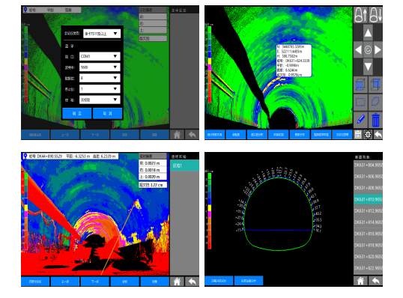Viewport: 403px width, 298px height.
Task: Select section DK631+808.9692 in the list
Action: pos(369,188)
